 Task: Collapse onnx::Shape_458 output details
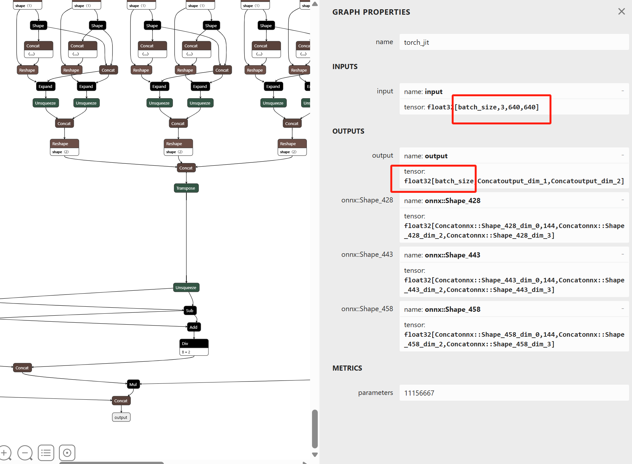[x=622, y=309]
